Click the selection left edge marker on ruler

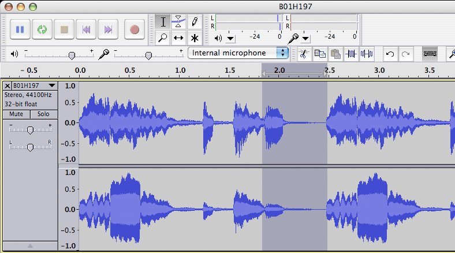pos(263,74)
